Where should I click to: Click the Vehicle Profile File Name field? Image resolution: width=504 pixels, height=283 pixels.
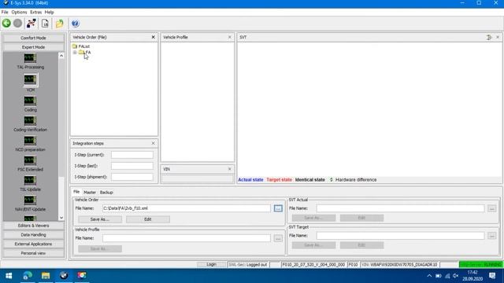tap(187, 238)
